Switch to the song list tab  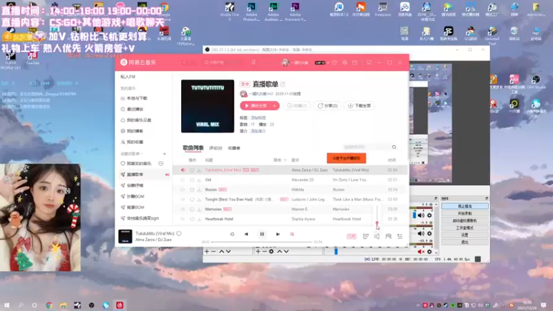(x=194, y=148)
